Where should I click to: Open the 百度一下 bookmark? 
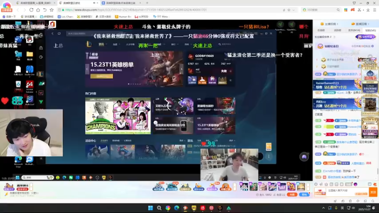[9, 17]
